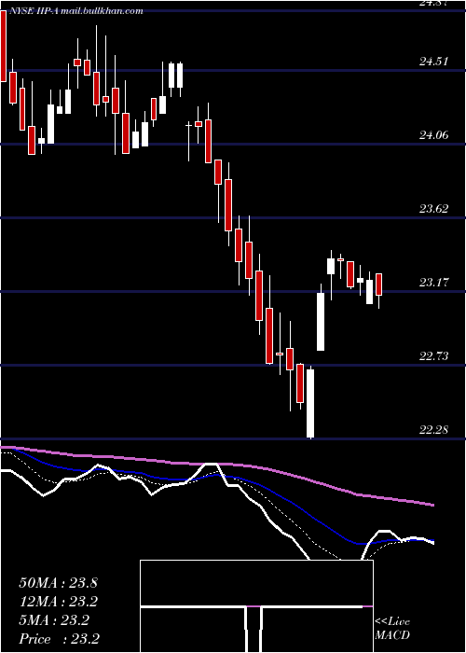Image resolution: width=466 pixels, height=653 pixels.
Task: Click the 24.06 price axis label
Action: (x=434, y=135)
